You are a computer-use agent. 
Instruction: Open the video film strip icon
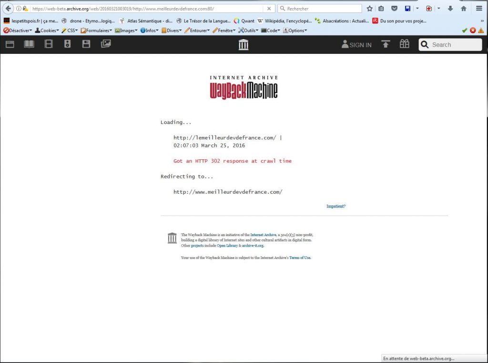point(49,44)
